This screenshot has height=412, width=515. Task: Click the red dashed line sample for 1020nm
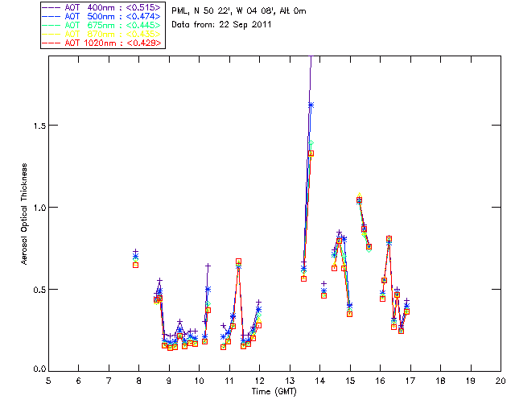[x=52, y=43]
